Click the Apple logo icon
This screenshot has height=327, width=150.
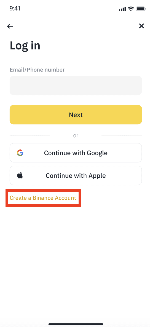(20, 175)
